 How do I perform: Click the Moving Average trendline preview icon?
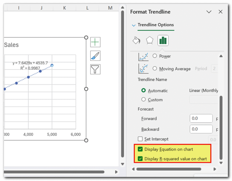[143, 68]
